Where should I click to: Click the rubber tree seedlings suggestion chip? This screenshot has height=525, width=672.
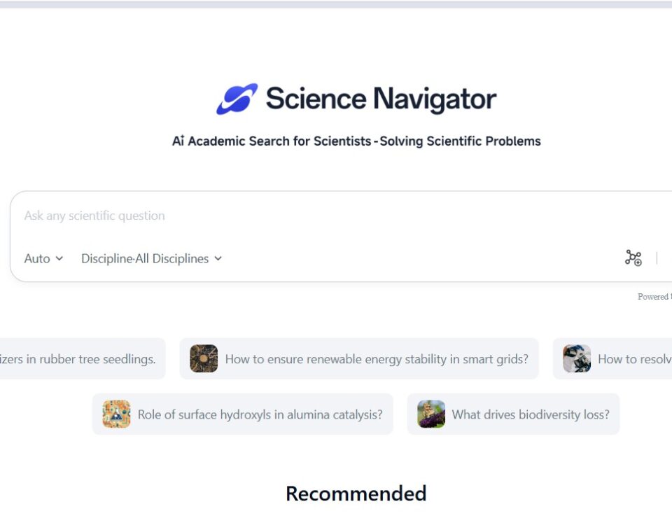83,358
